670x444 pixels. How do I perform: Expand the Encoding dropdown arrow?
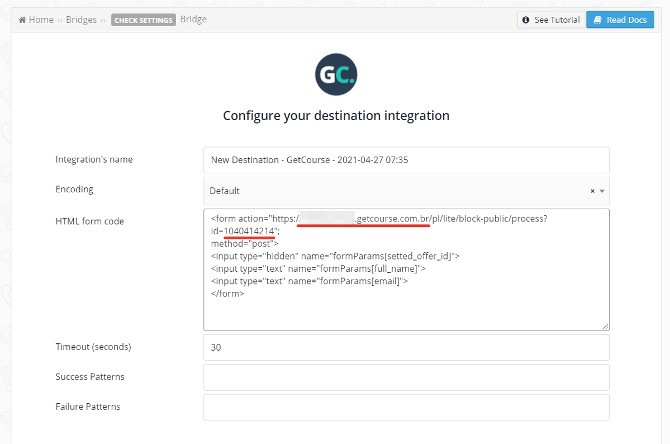602,191
